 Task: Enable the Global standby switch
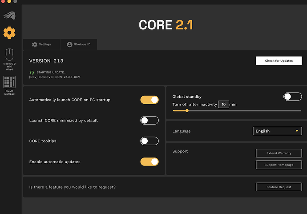292,97
